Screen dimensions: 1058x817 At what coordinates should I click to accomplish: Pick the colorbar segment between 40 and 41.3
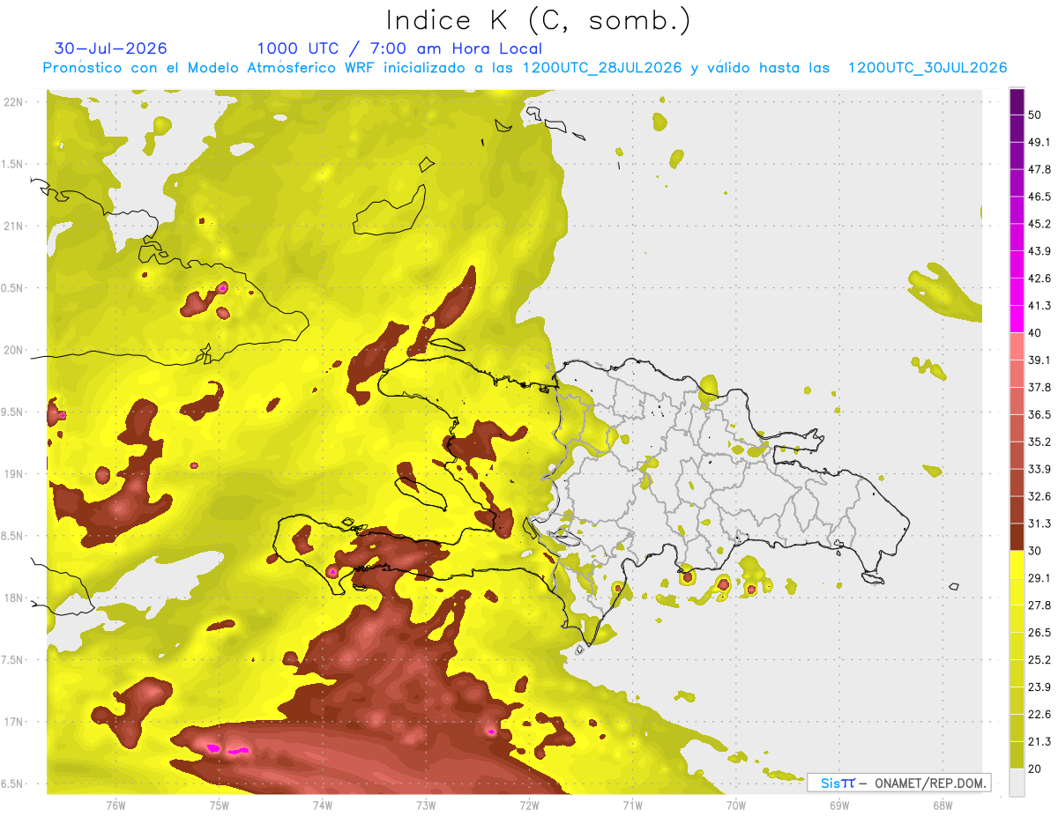[1017, 319]
